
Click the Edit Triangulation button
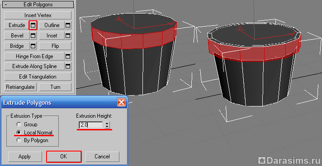pos(38,77)
